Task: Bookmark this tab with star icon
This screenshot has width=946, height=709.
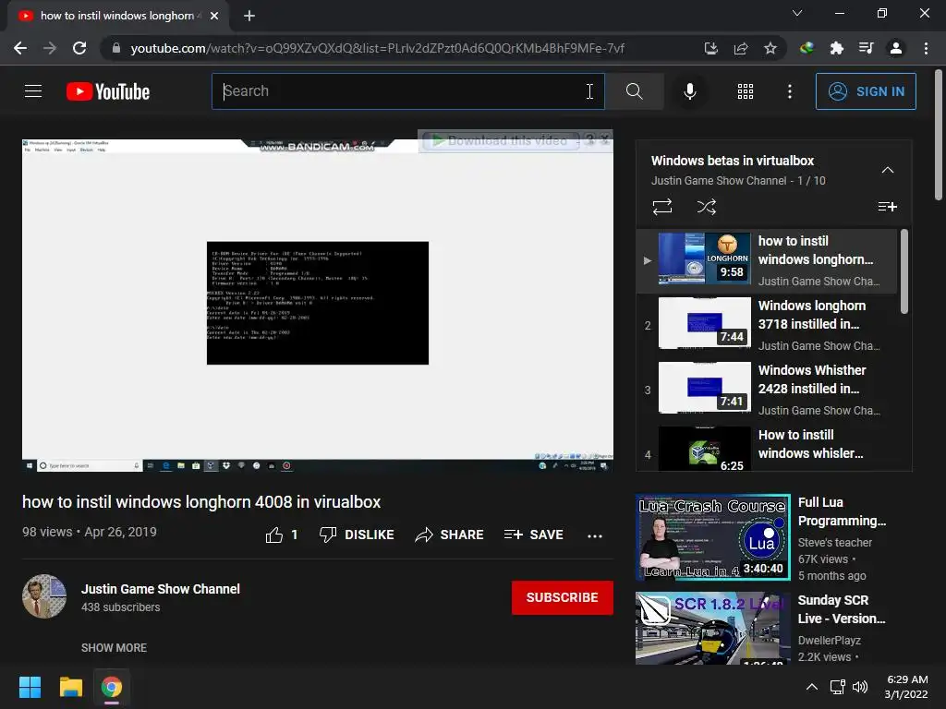Action: tap(770, 48)
